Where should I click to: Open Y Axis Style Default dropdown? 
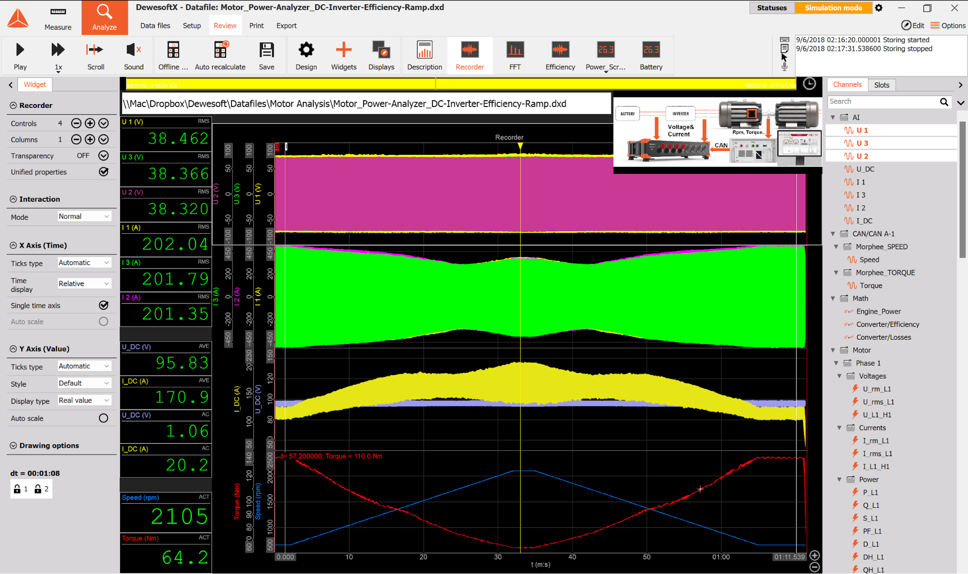pos(84,383)
